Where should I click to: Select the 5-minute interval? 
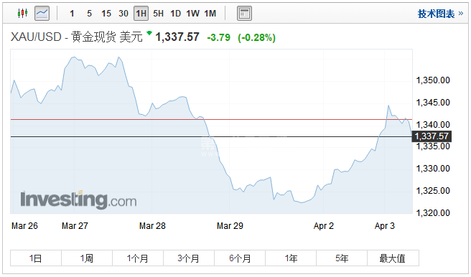89,14
